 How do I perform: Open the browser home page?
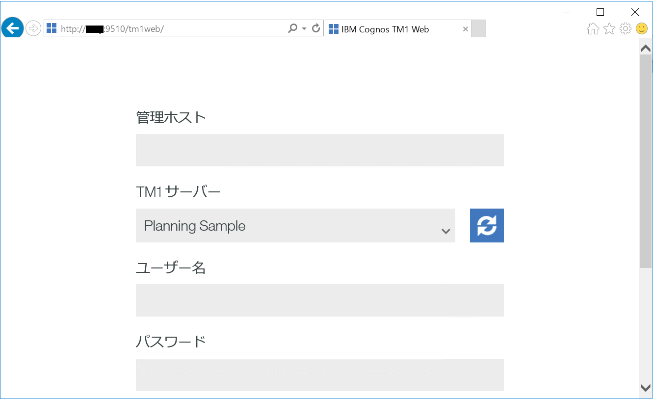pos(592,29)
